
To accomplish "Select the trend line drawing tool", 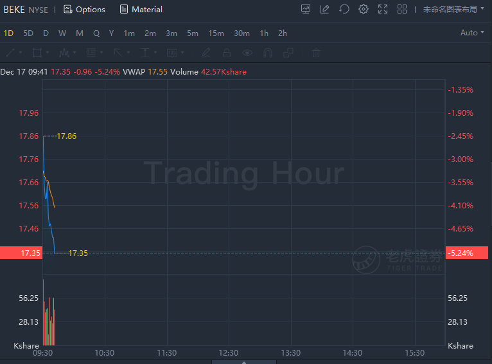I will tap(10, 53).
